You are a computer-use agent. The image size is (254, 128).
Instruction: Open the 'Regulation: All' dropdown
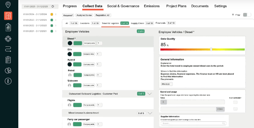(103, 15)
